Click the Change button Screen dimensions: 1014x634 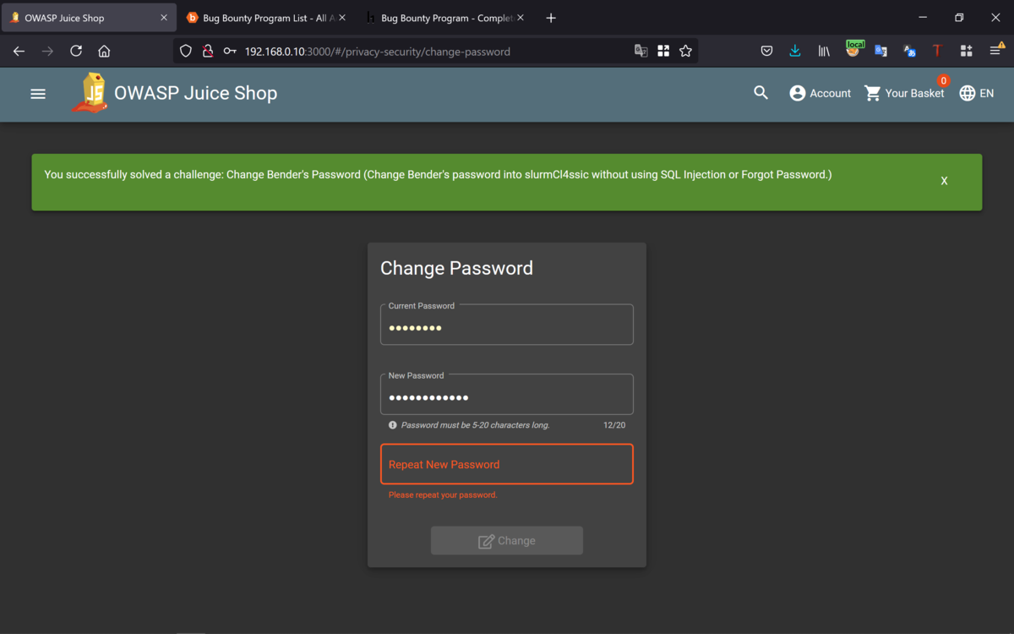507,541
